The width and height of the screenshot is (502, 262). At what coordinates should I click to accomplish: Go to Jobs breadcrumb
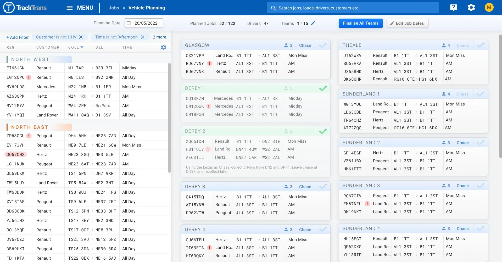point(114,8)
